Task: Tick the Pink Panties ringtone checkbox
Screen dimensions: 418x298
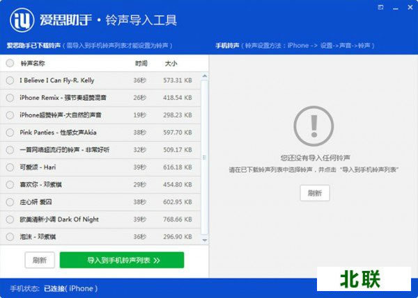Action: click(10, 133)
